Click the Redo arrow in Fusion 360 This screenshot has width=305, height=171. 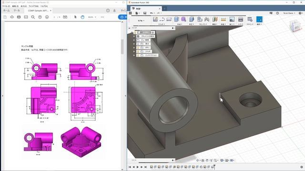158,13
